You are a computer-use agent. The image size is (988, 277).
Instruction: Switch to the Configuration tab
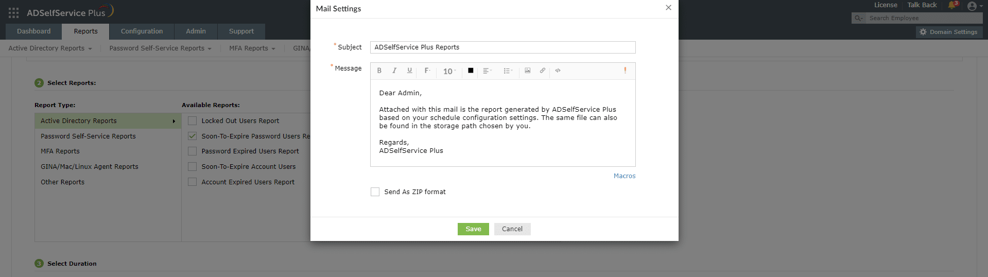[x=142, y=31]
